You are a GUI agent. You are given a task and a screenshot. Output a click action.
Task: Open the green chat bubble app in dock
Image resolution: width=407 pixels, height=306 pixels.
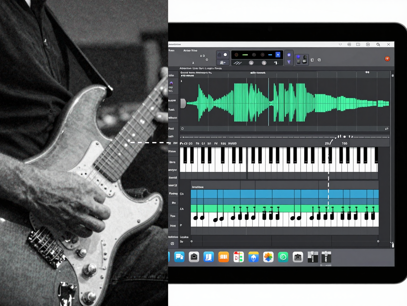pyautogui.click(x=283, y=257)
